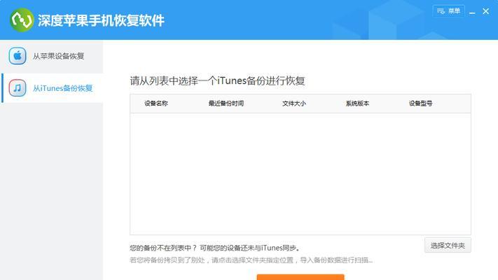The height and width of the screenshot is (280, 498).
Task: Minimize the recovery software window
Action: [x=472, y=12]
